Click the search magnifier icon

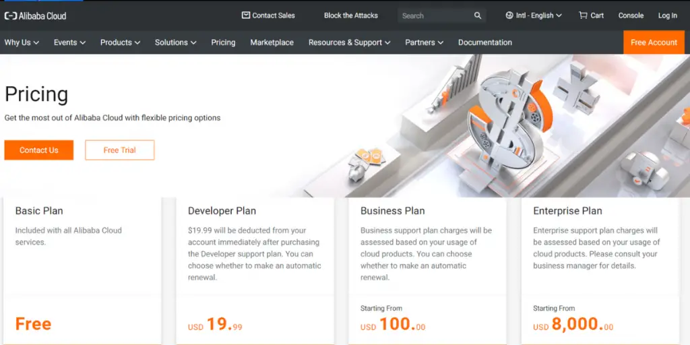[x=478, y=15]
